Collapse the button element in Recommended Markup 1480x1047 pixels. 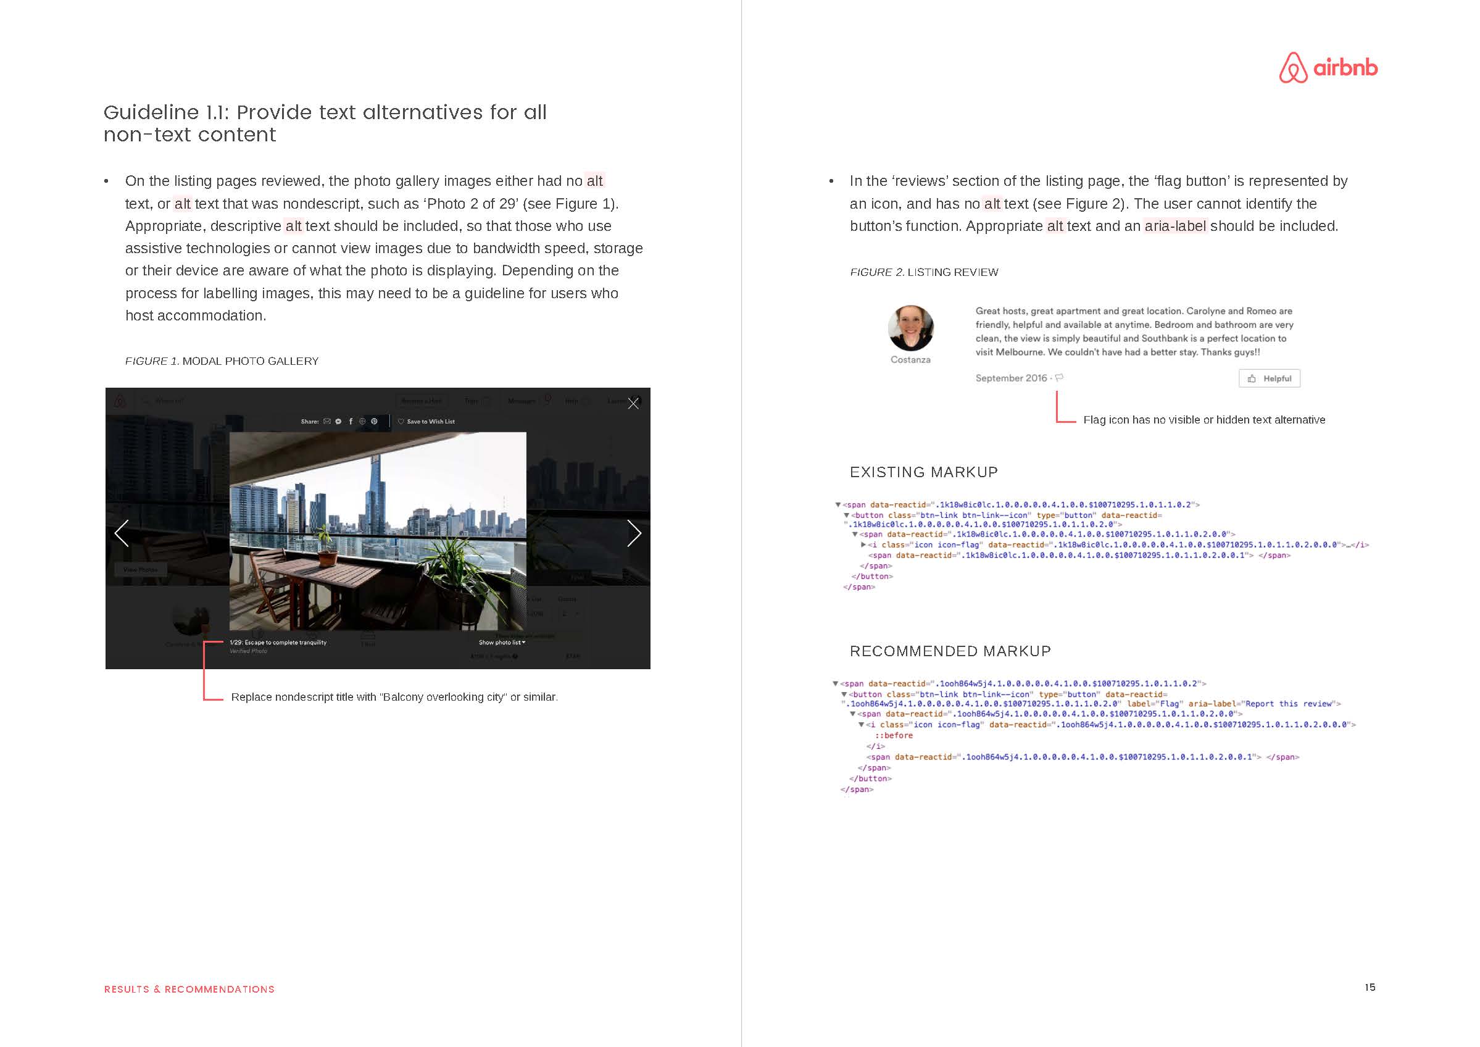(844, 695)
